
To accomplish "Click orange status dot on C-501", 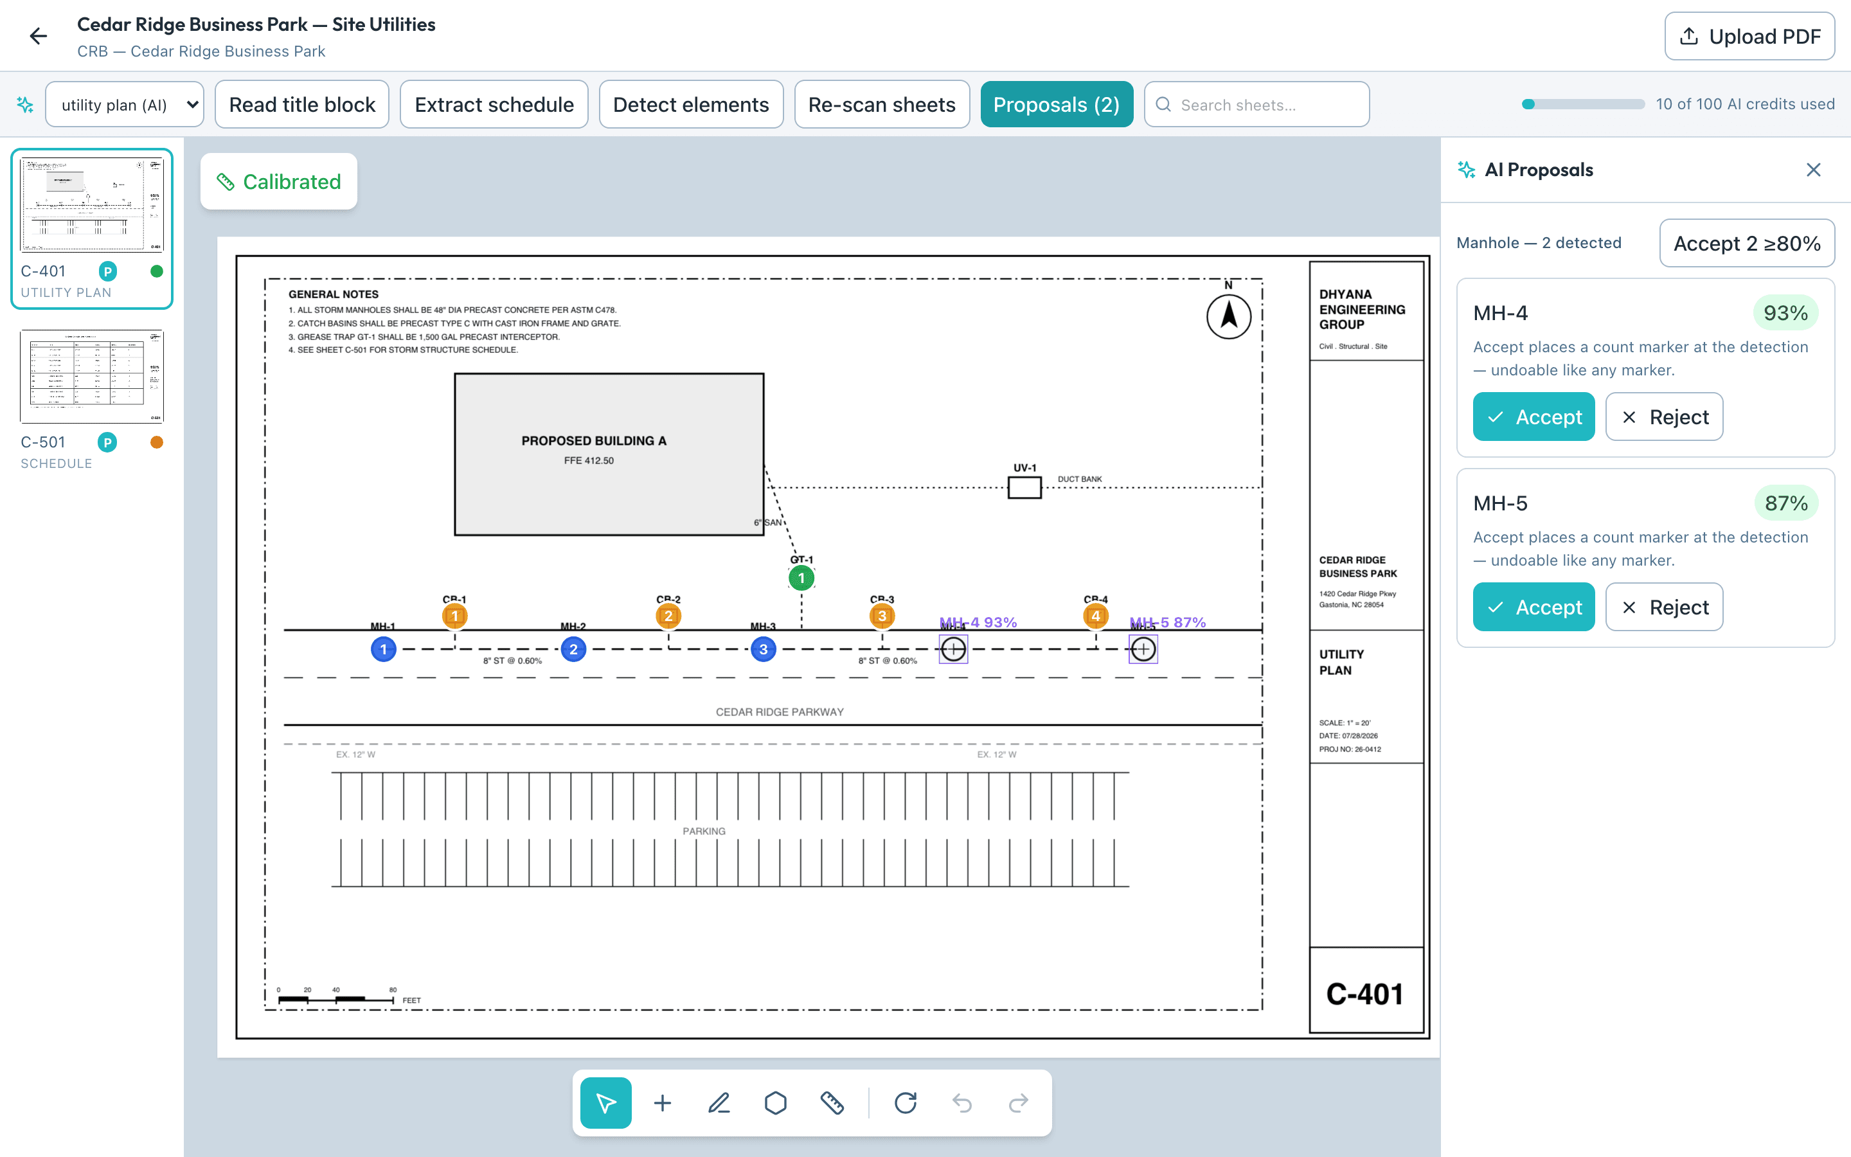I will point(157,442).
